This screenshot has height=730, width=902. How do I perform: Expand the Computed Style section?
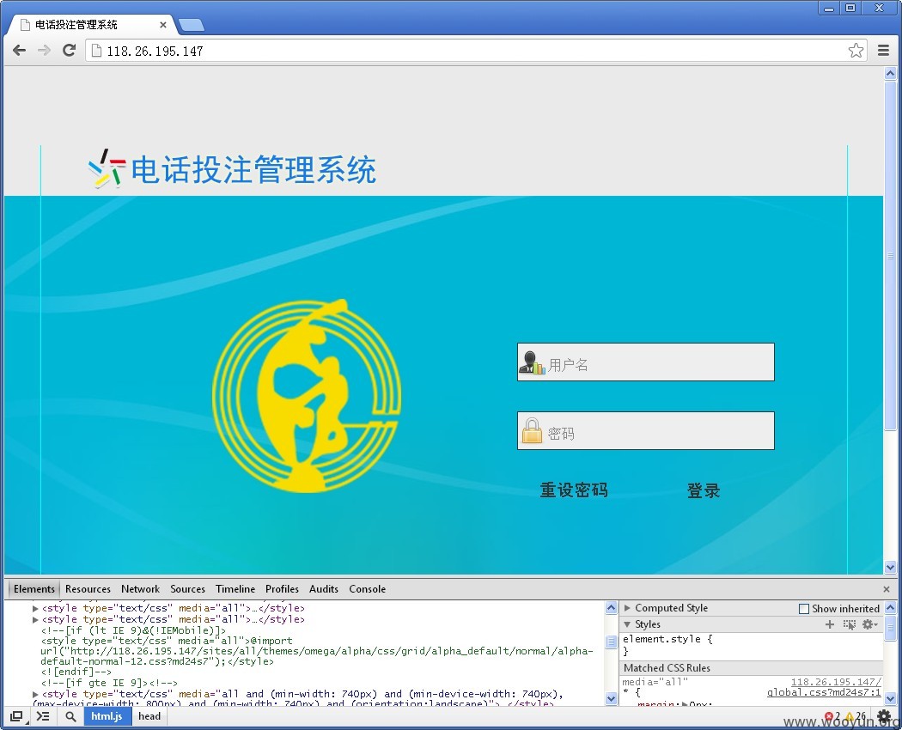pyautogui.click(x=628, y=608)
